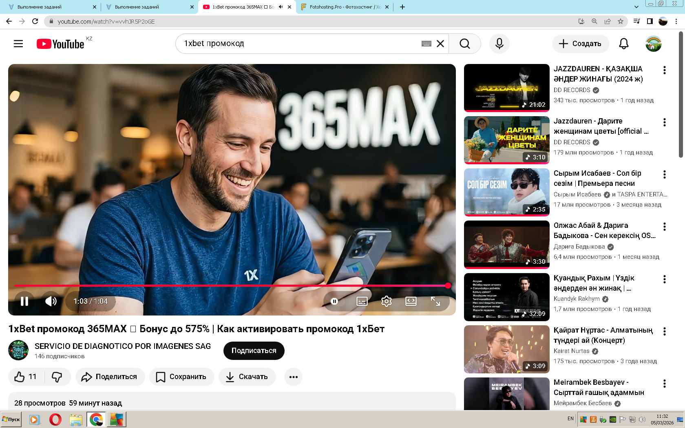This screenshot has width=685, height=428.
Task: Toggle subtitles on the video player
Action: [362, 301]
